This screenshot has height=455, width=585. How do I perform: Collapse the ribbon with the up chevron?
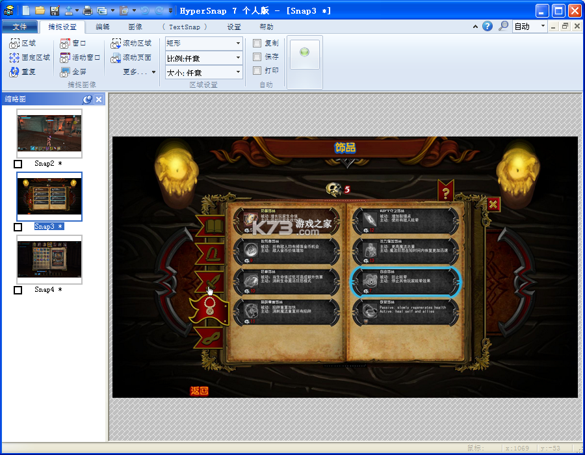(x=475, y=26)
